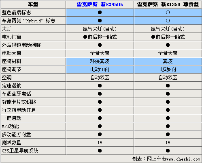
Task: Click the filled dot for GPS卫星导航系统 under RX350
Action: point(168,151)
